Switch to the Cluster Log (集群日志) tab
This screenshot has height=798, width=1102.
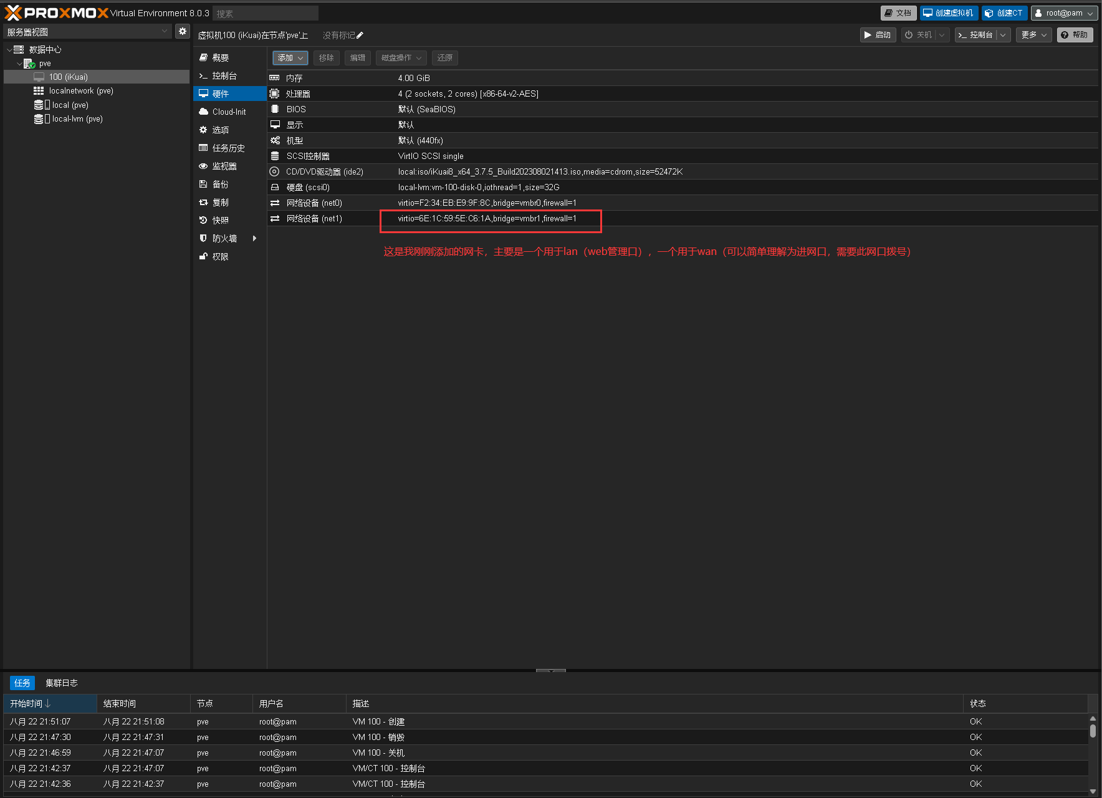click(61, 683)
